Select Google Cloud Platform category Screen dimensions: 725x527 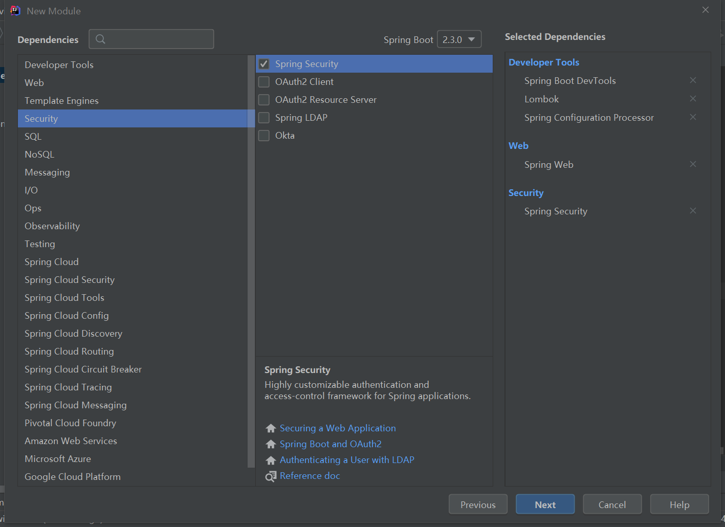[133, 477]
